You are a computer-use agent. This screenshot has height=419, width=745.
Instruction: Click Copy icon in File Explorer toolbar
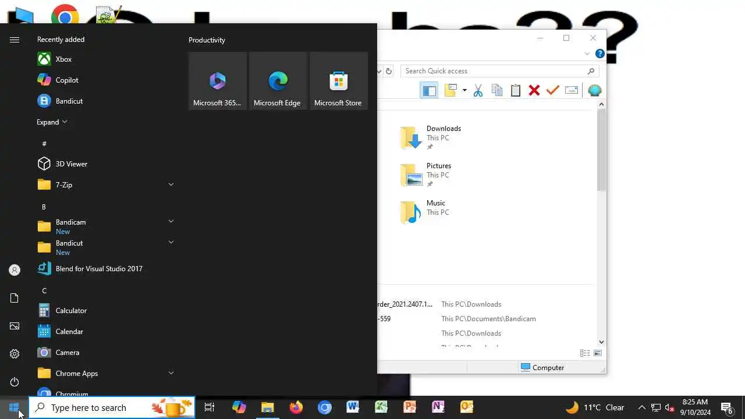click(496, 90)
